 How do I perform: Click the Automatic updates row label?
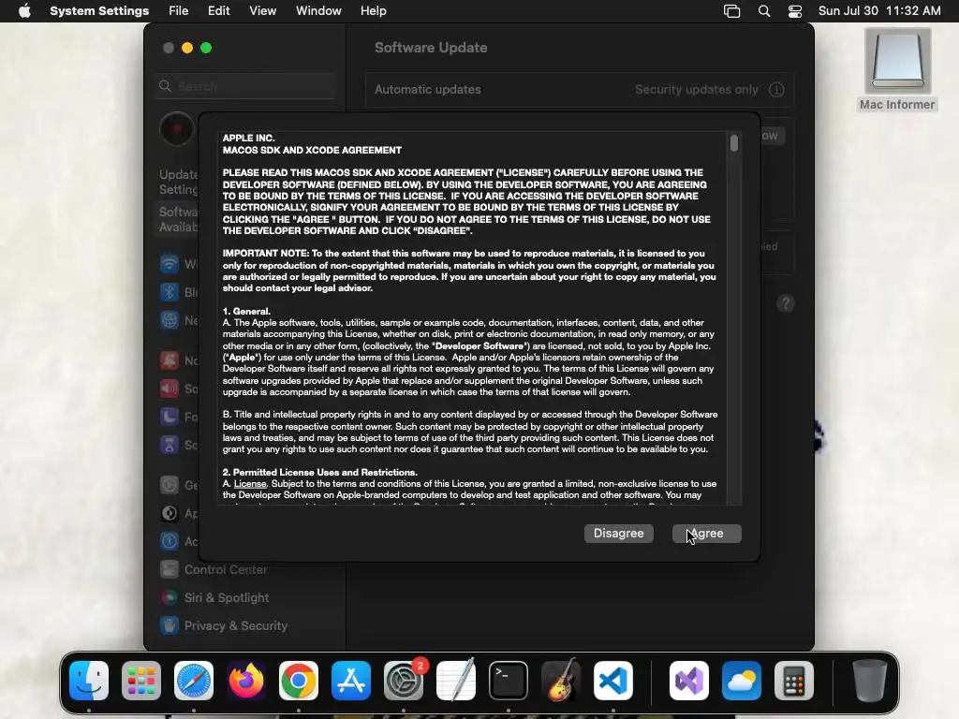pos(427,89)
